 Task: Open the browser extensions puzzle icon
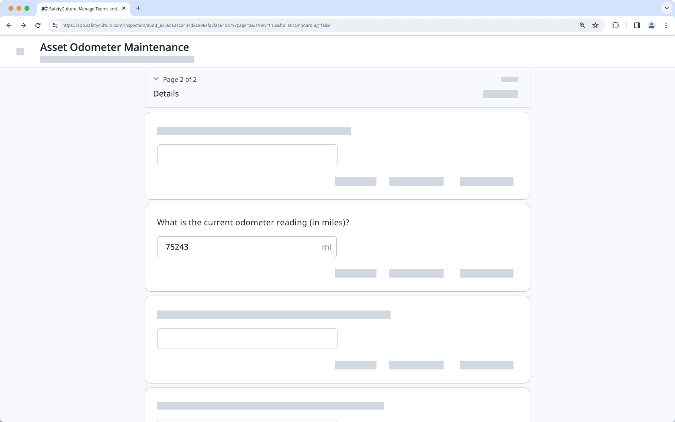click(616, 25)
